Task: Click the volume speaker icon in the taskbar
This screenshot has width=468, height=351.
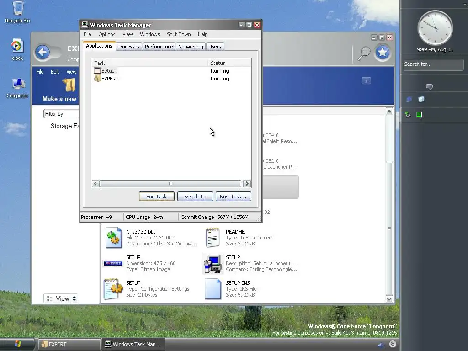Action: point(381,345)
